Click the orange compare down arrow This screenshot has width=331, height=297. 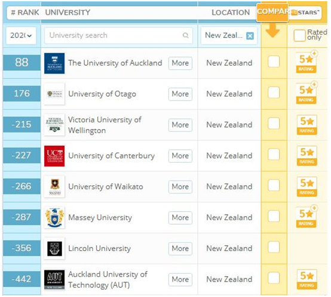(272, 30)
